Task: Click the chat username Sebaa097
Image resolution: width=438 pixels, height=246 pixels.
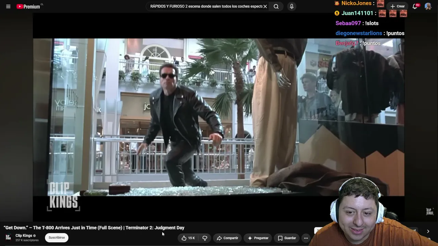Action: (x=348, y=23)
